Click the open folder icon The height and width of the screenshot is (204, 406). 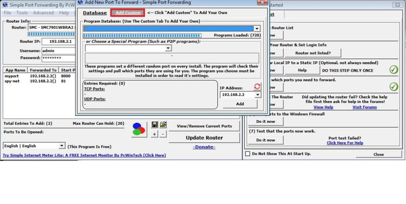(163, 125)
